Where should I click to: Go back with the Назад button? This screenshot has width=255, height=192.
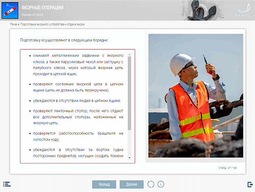pyautogui.click(x=104, y=184)
